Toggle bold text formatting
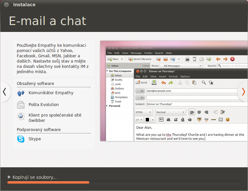Viewport: 248px width, 191px height. coord(168,120)
